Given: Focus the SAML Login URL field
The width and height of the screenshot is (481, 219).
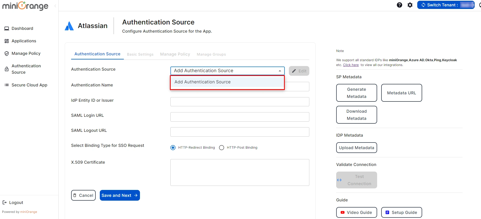Looking at the screenshot, I should (240, 117).
